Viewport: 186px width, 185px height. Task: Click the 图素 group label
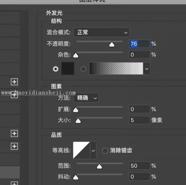click(56, 86)
